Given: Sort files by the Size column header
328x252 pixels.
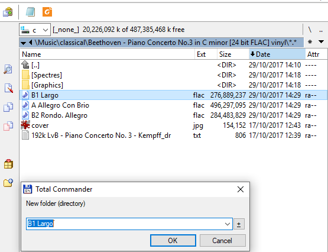Looking at the screenshot, I should coord(233,54).
